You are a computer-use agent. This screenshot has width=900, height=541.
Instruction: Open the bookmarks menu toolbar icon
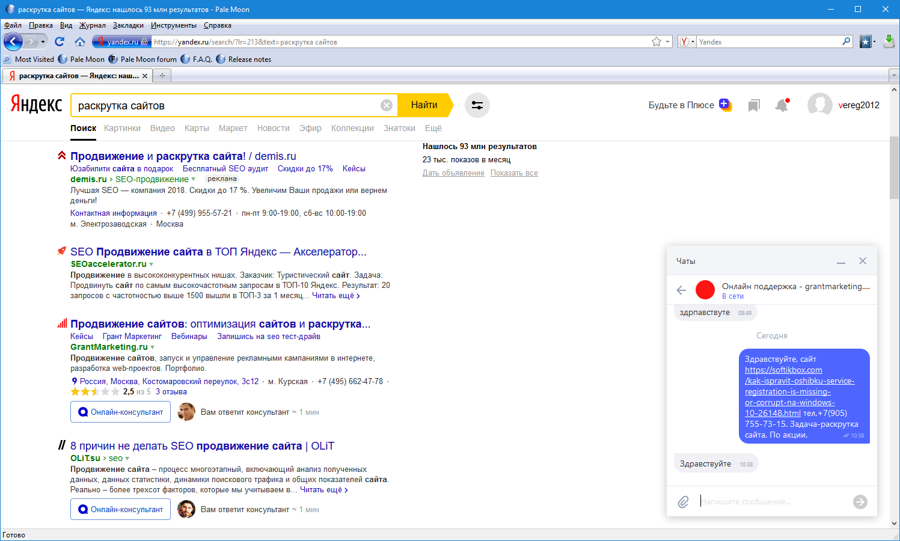pos(866,41)
